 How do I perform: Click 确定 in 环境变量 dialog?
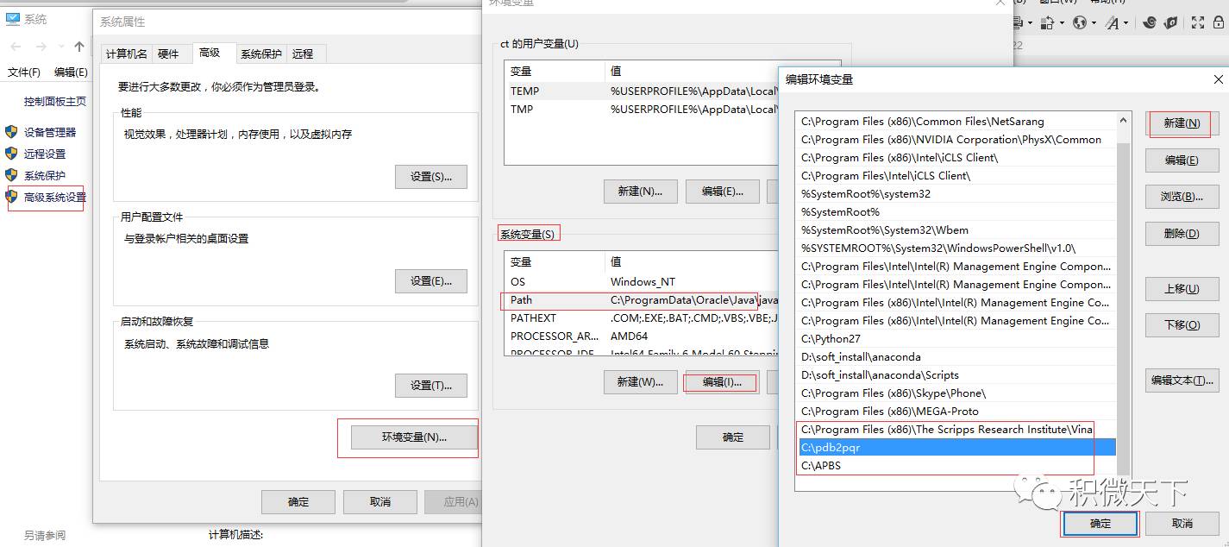click(x=733, y=437)
